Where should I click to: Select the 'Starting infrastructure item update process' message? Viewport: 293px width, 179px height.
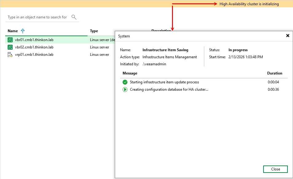click(x=164, y=82)
